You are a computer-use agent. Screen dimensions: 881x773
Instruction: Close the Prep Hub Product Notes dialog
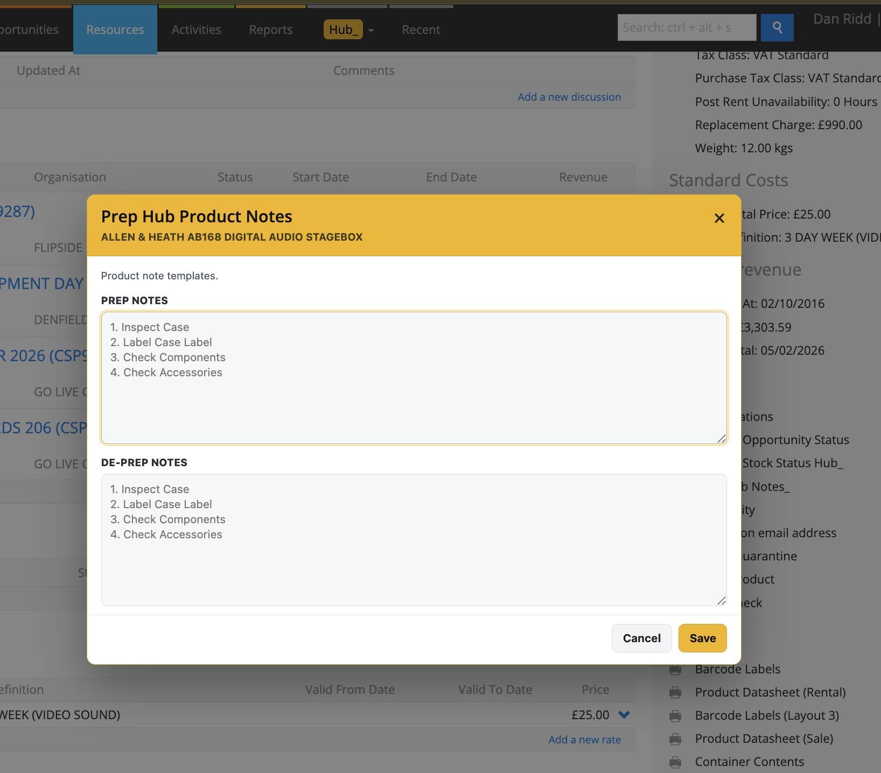pos(719,218)
